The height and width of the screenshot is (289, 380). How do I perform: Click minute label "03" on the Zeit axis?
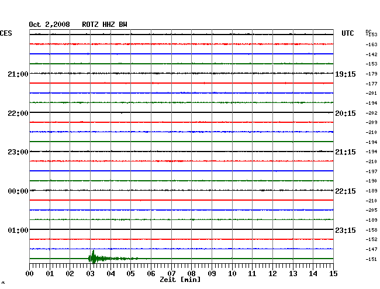pos(90,274)
